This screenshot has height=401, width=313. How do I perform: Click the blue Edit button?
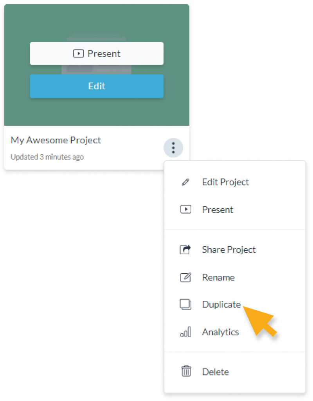tap(96, 86)
